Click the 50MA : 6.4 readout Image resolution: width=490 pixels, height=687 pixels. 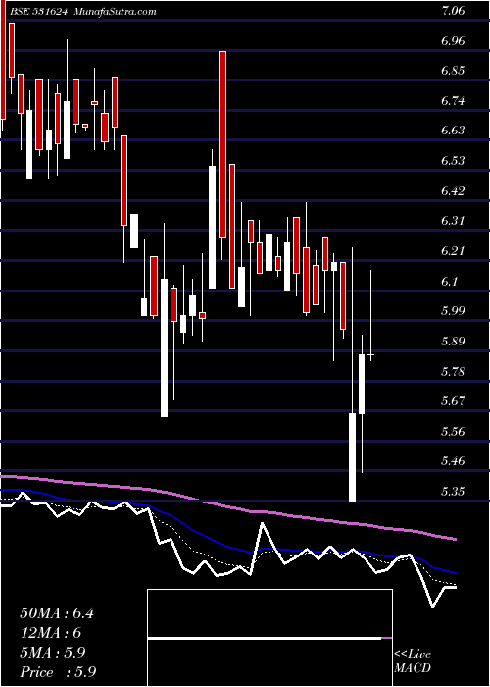57,613
